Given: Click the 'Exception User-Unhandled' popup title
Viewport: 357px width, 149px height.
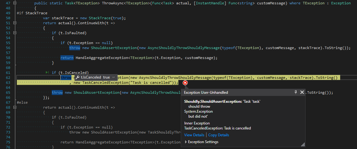Looking at the screenshot, I should pos(206,92).
